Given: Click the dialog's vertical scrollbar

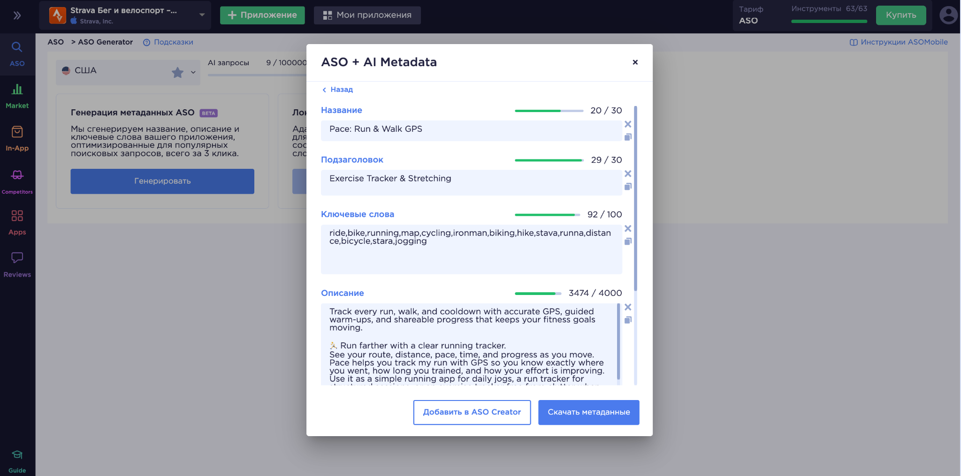Looking at the screenshot, I should (x=635, y=198).
